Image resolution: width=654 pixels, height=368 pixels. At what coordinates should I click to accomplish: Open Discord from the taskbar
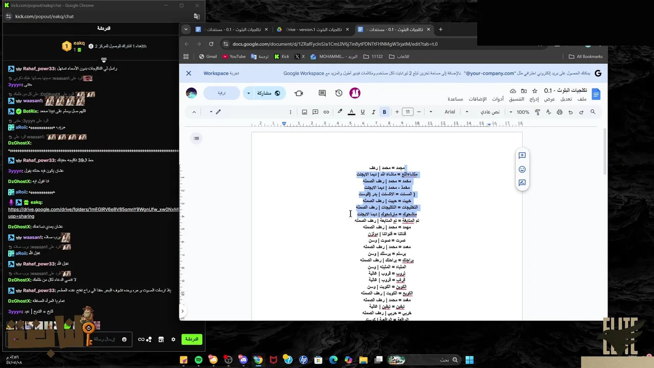(243, 360)
